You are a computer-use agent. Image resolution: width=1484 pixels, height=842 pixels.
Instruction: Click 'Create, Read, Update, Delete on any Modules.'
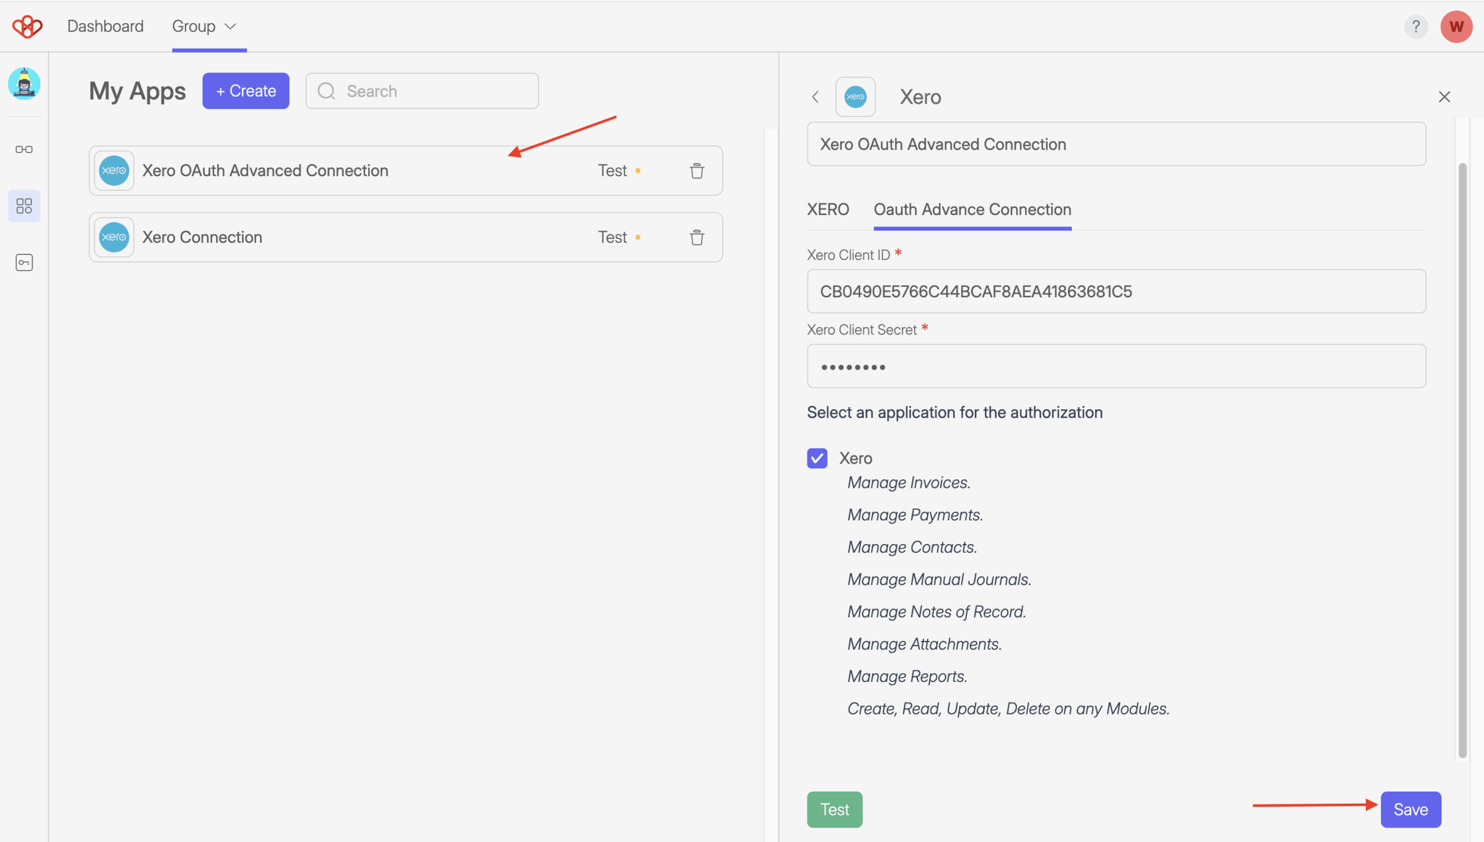pyautogui.click(x=1008, y=709)
